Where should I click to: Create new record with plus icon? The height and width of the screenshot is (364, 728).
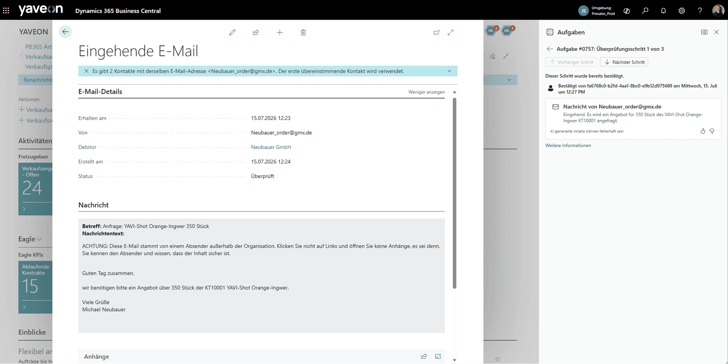point(279,33)
